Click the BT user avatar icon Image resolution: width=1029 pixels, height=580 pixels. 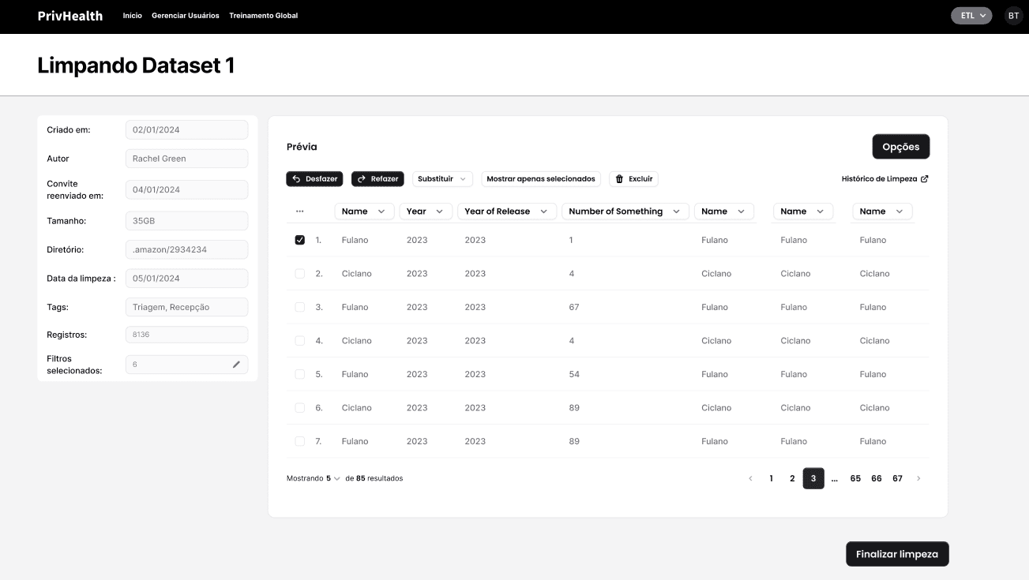pyautogui.click(x=1012, y=15)
